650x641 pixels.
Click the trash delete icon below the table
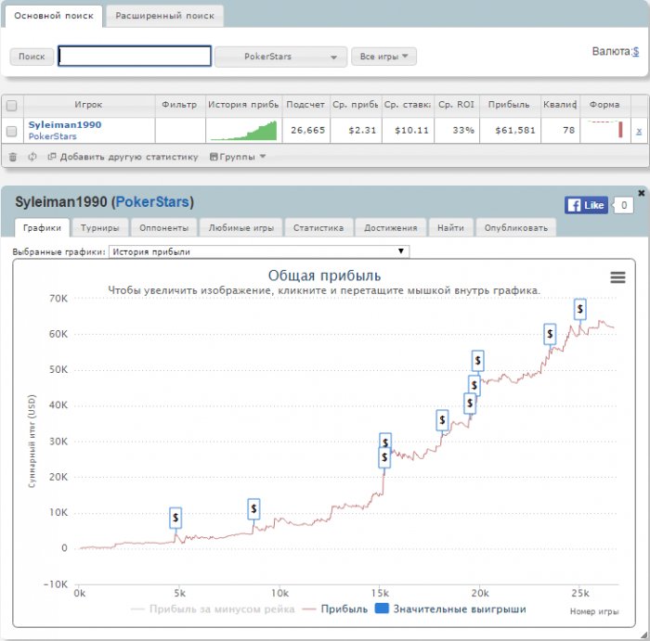[13, 157]
